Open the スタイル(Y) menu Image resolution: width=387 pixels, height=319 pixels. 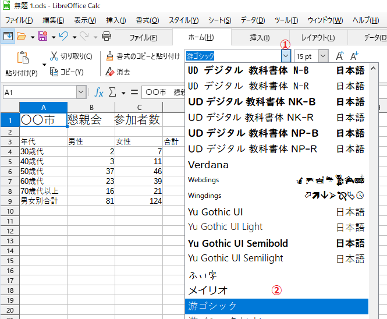[x=184, y=20]
